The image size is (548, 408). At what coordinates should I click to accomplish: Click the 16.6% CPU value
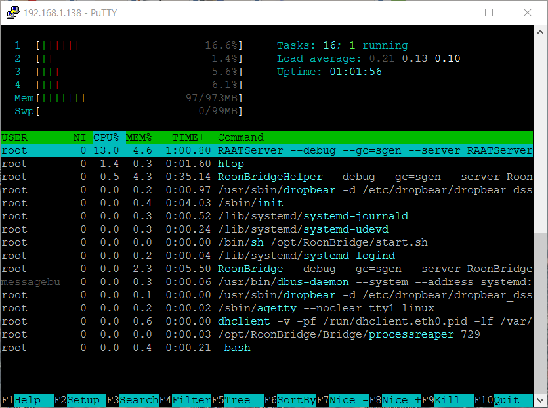(x=221, y=45)
